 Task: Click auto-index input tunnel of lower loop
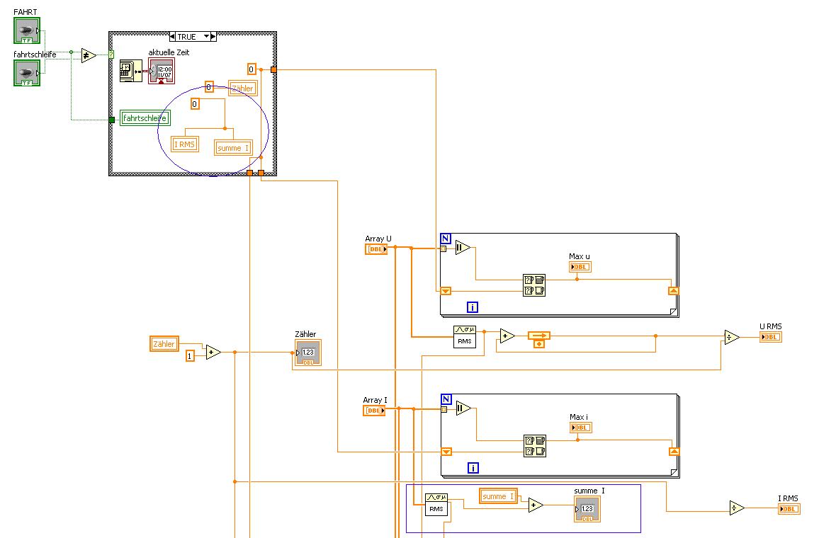coord(444,409)
